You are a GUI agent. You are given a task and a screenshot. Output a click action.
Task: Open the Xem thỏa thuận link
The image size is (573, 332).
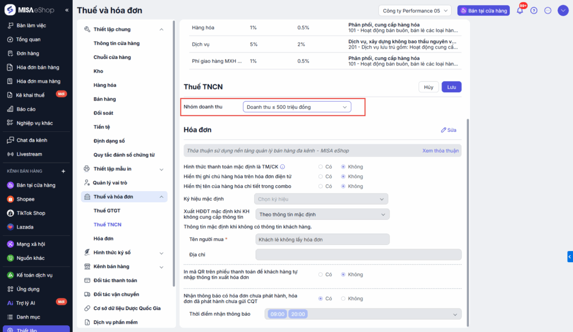coord(440,151)
